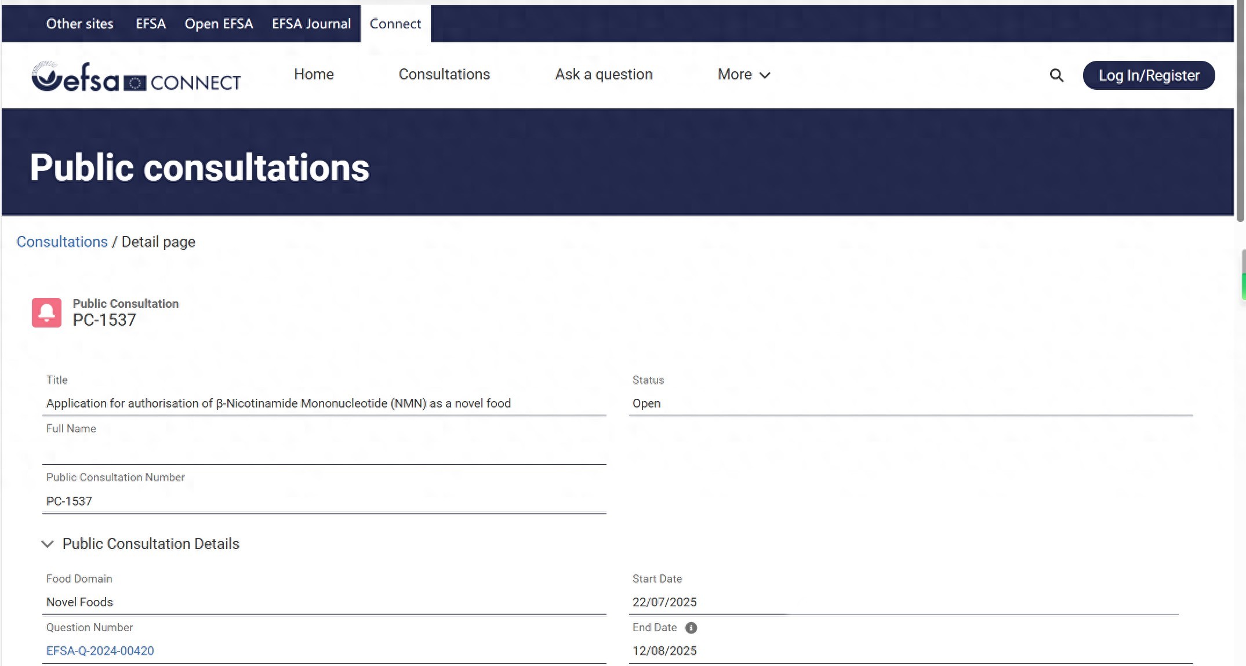Click the Log In/Register button
The image size is (1246, 666).
tap(1149, 75)
